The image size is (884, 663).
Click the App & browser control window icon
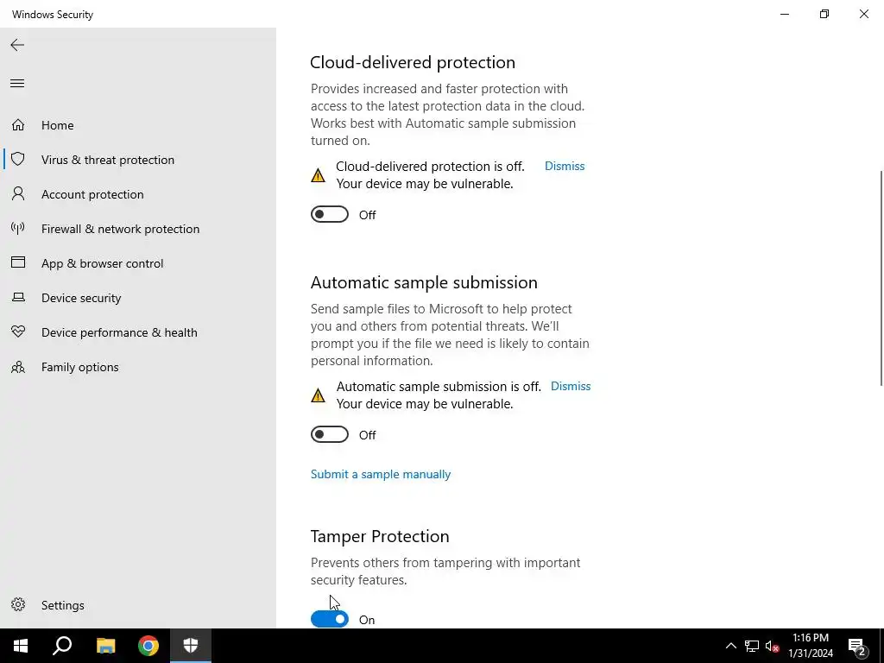(x=18, y=262)
